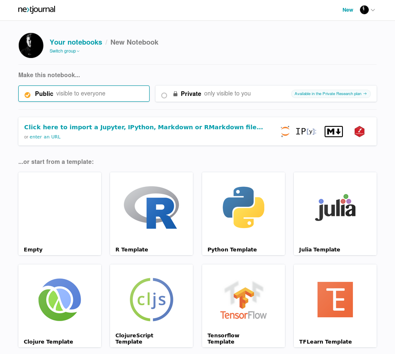Click the Markdown M↓ icon
Screen dimensions: 395x354
(x=334, y=131)
